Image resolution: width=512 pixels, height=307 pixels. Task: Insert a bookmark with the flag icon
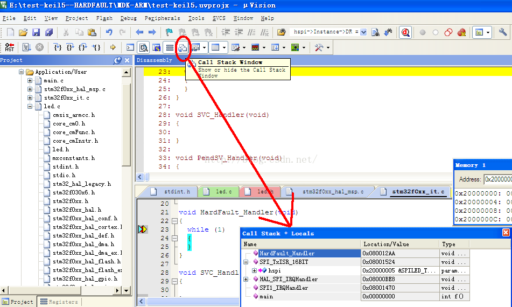coord(169,32)
